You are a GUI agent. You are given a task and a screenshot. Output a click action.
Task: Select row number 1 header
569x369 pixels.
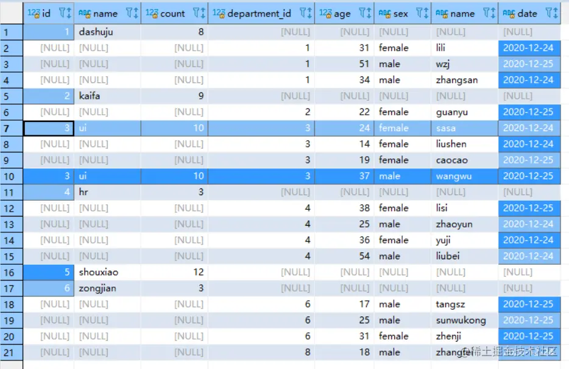coord(12,32)
